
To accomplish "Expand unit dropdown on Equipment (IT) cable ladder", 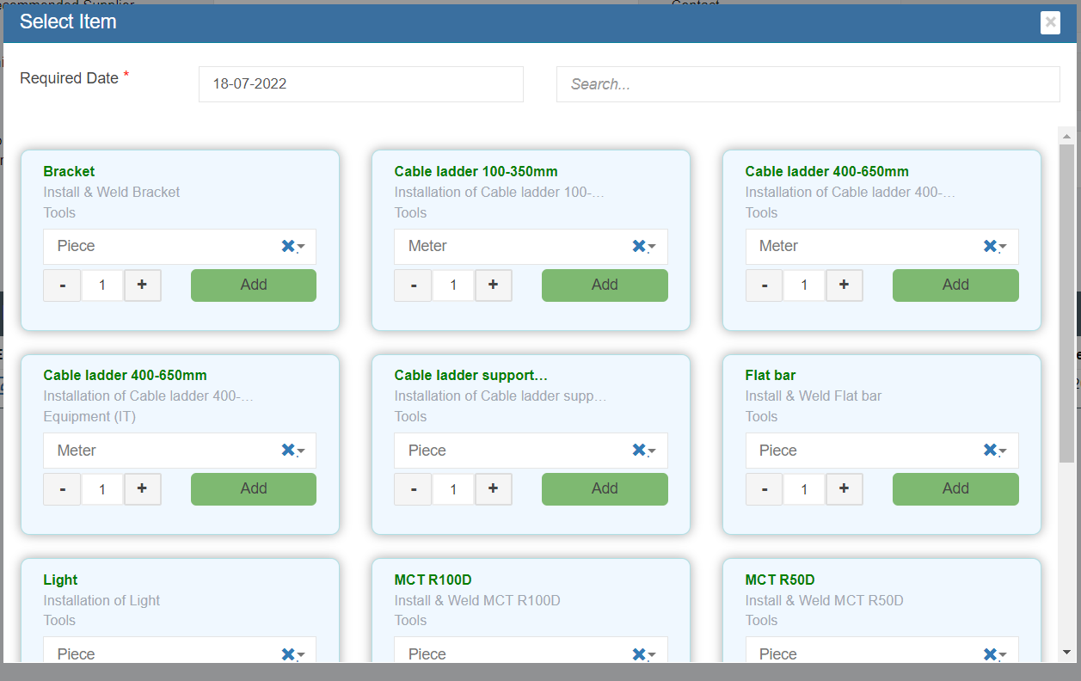I will click(x=301, y=451).
